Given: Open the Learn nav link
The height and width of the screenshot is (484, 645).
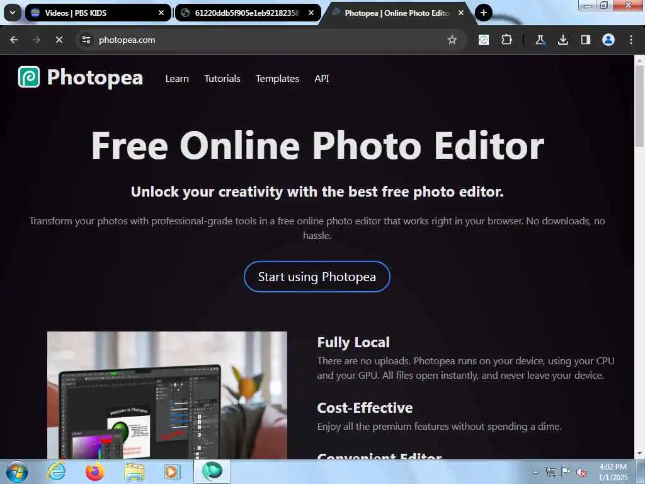Looking at the screenshot, I should tap(177, 79).
